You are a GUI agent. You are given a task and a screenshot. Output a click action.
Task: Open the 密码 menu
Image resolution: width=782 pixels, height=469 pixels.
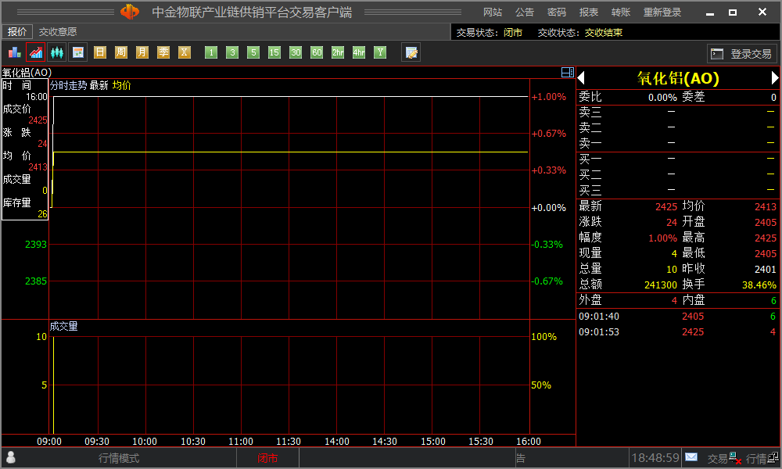(x=557, y=12)
